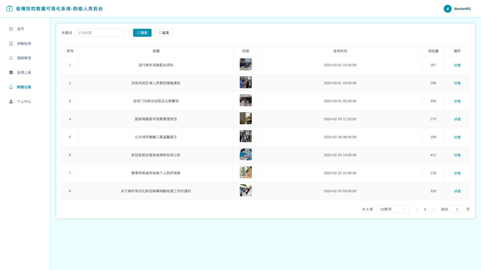Click the page jump number input
Screen dimensions: 481x270
457,209
